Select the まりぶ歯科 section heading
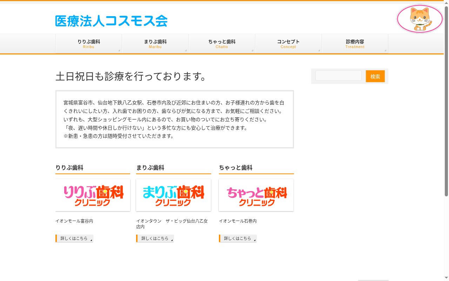The height and width of the screenshot is (281, 449). point(150,168)
